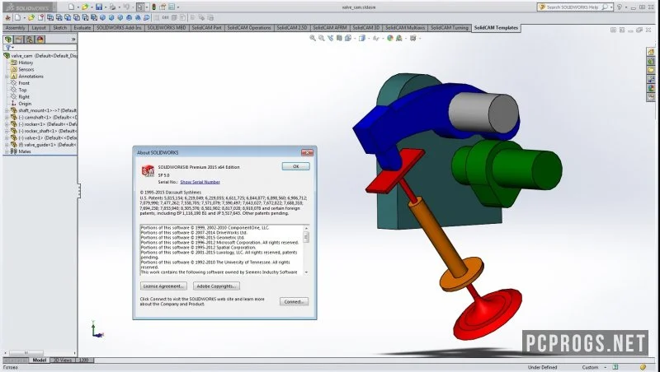Viewport: 660px width, 372px height.
Task: Click the Show Serial Number link
Action: [x=200, y=182]
